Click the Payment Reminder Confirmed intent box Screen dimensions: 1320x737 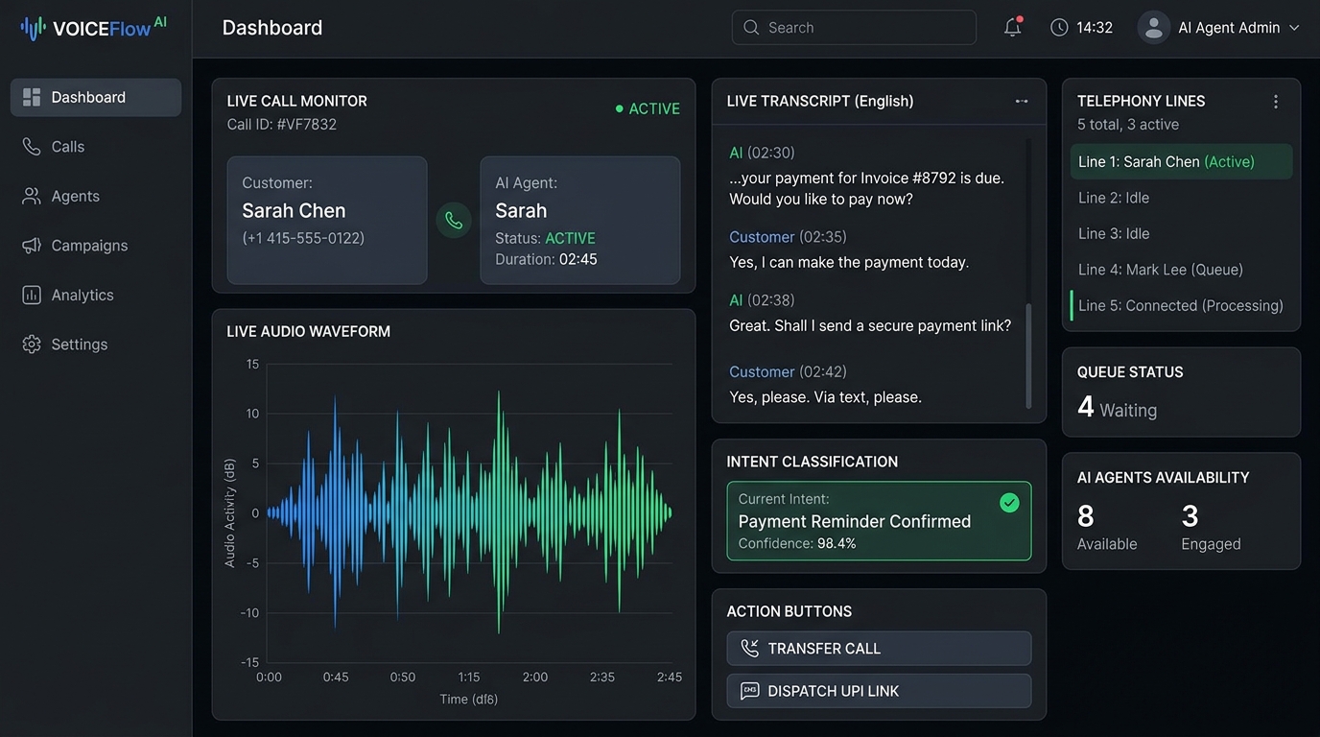pos(879,521)
